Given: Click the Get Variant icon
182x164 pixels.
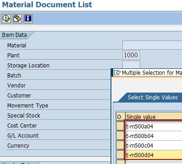Looking at the screenshot, I should click(x=17, y=19).
